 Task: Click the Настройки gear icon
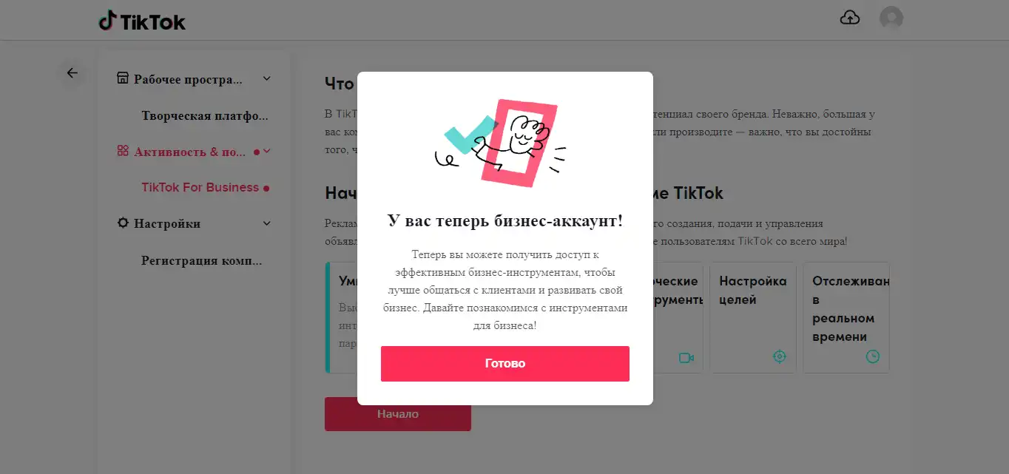pos(123,223)
